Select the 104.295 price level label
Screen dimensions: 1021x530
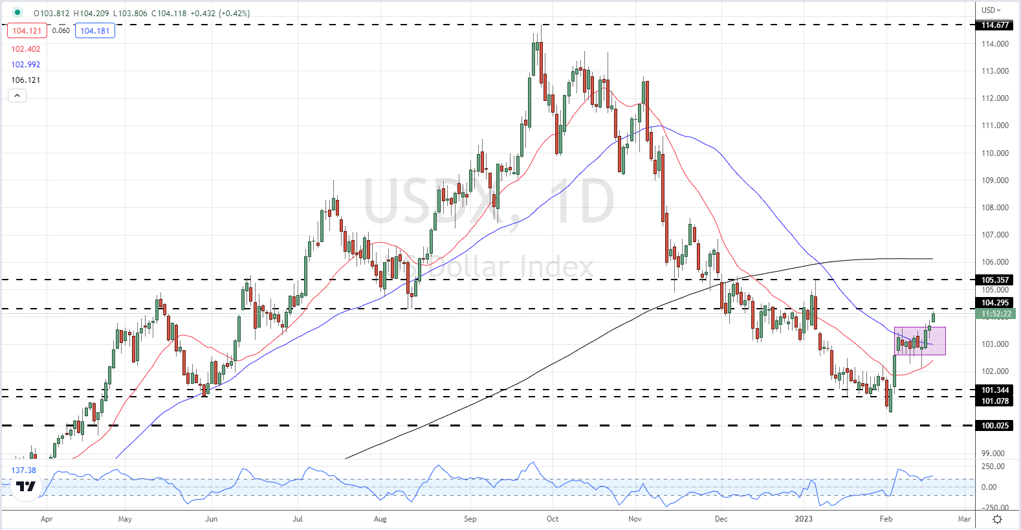(994, 303)
